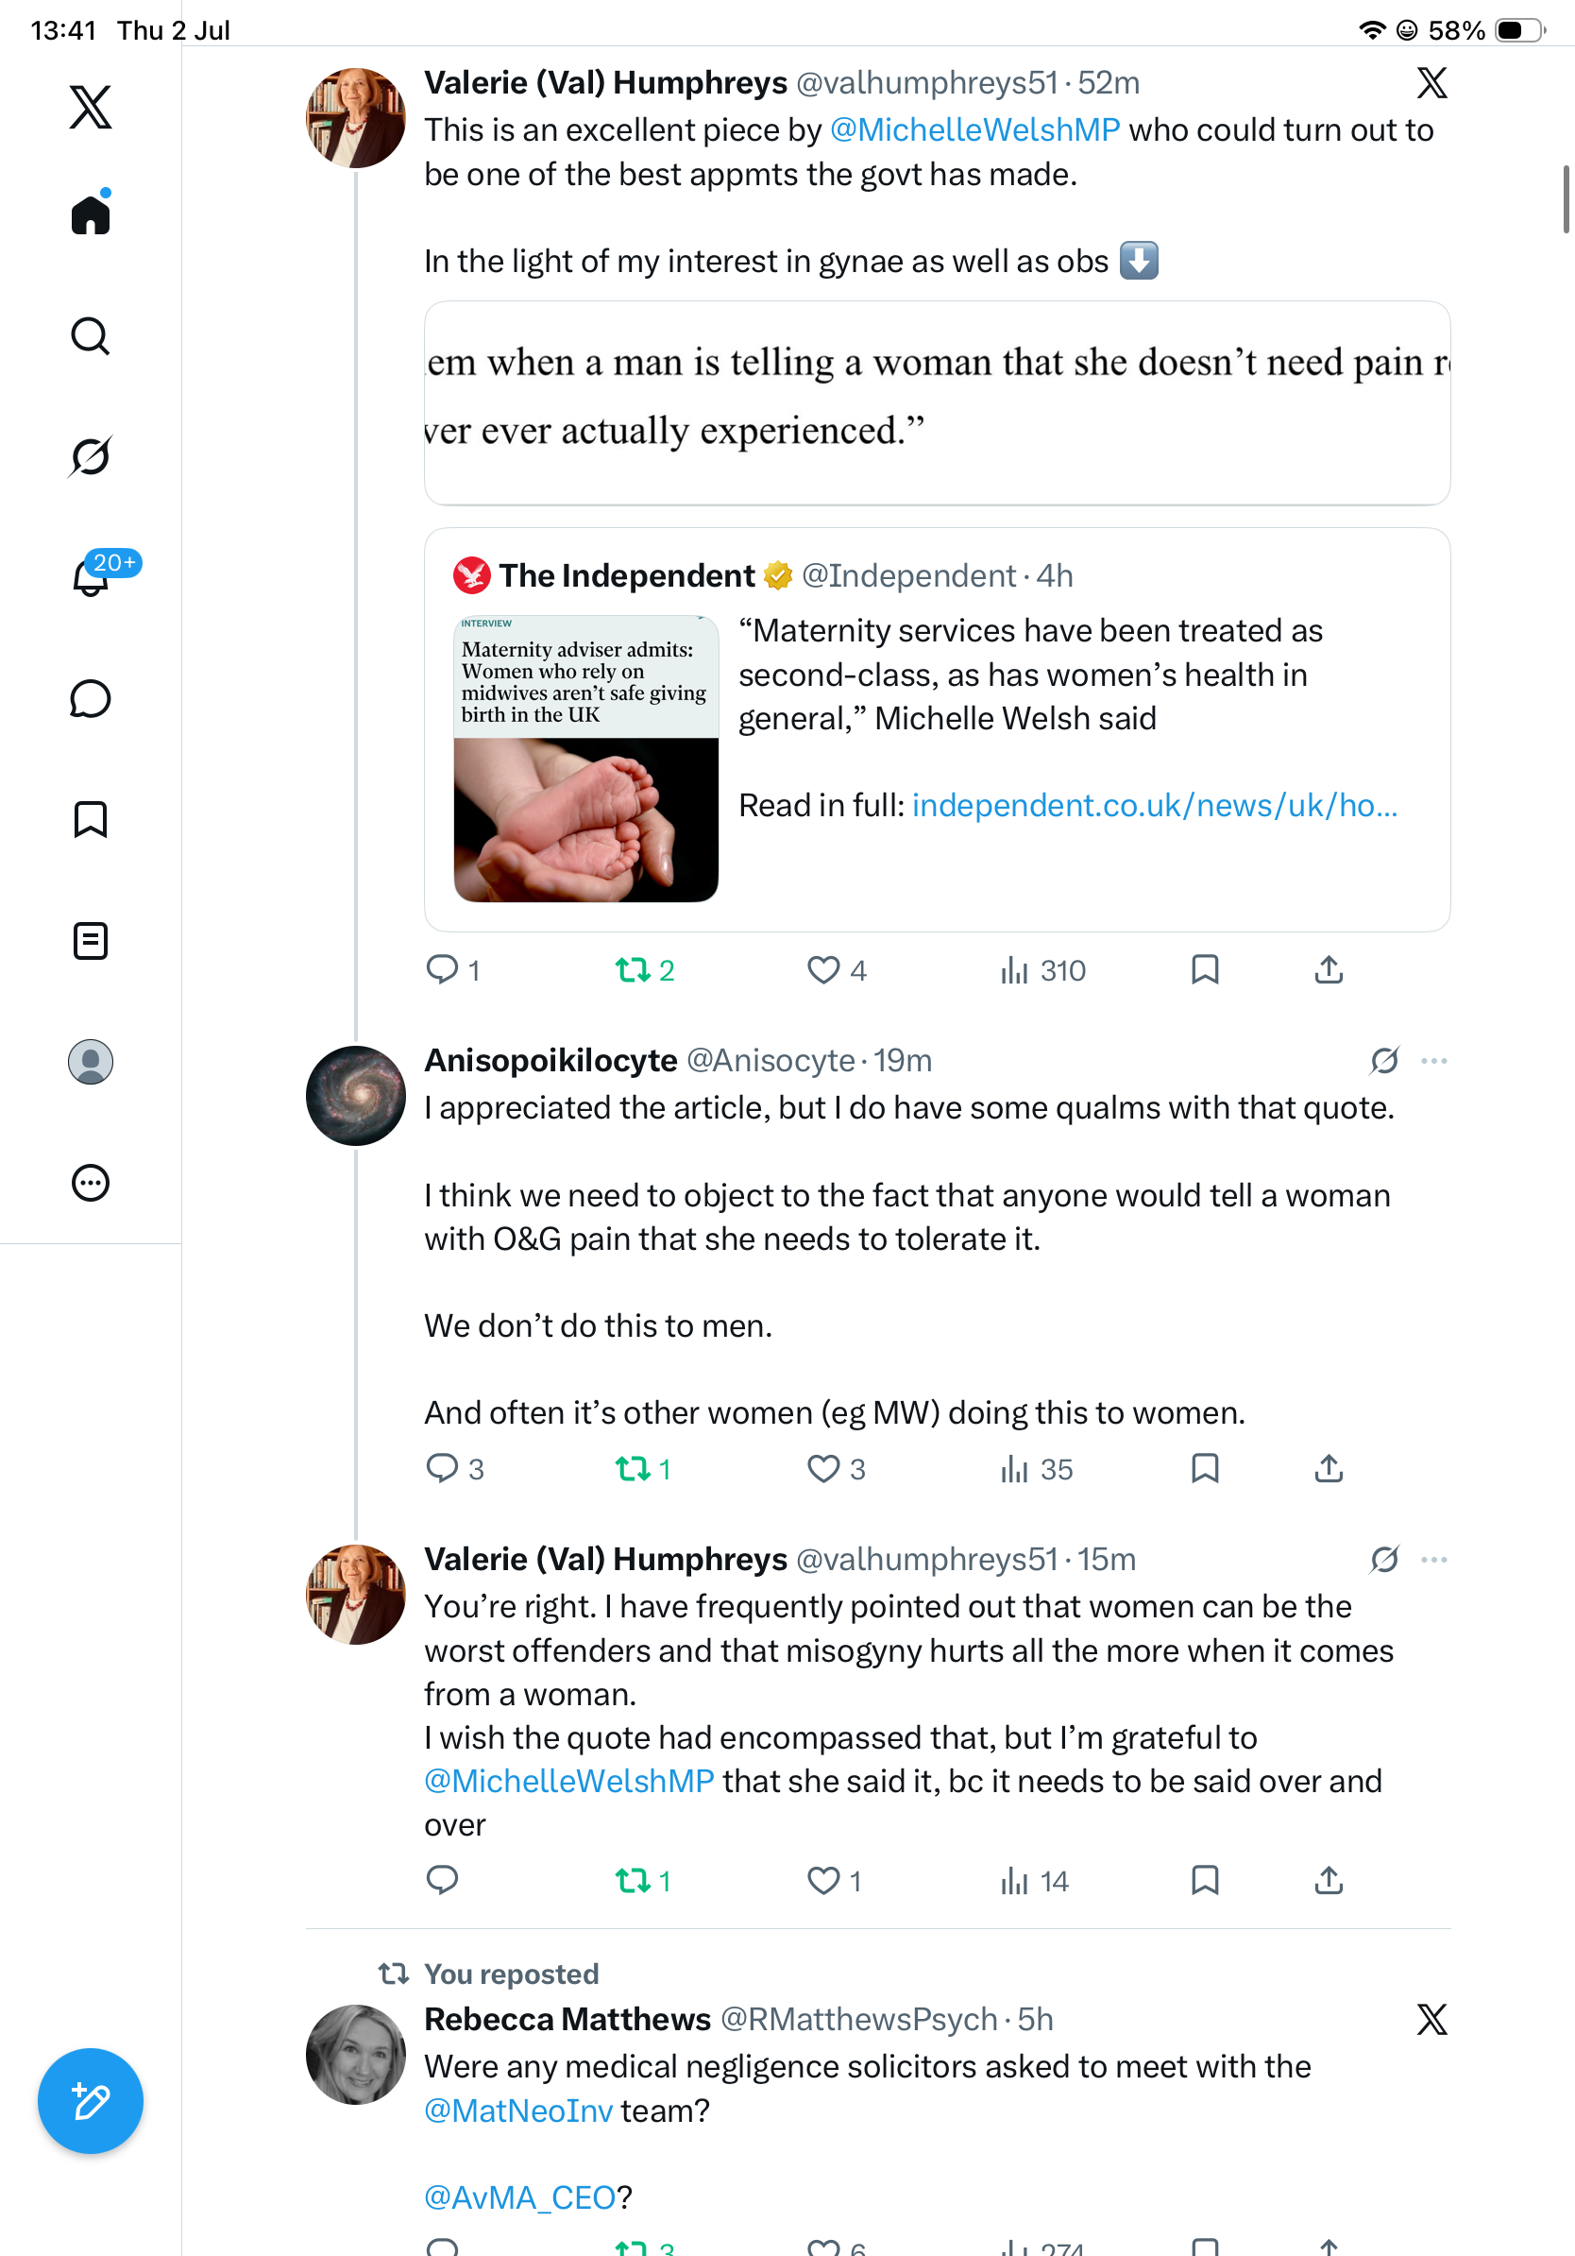
Task: Tap the compose new post button
Action: pos(91,2101)
